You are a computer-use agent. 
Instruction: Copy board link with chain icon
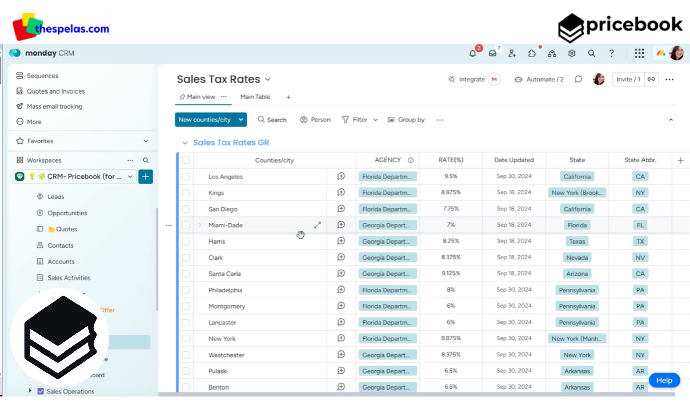[651, 79]
